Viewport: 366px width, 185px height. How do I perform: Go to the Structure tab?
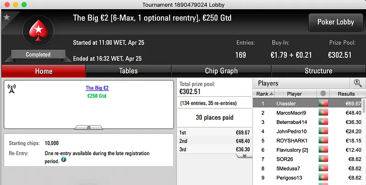click(318, 71)
